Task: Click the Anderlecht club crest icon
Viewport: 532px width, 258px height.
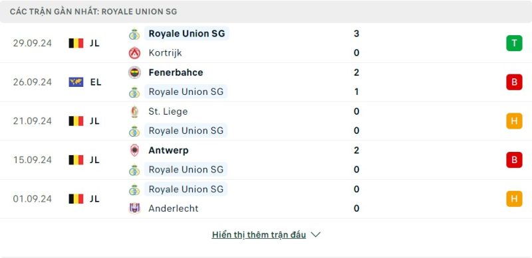Action: [x=134, y=208]
